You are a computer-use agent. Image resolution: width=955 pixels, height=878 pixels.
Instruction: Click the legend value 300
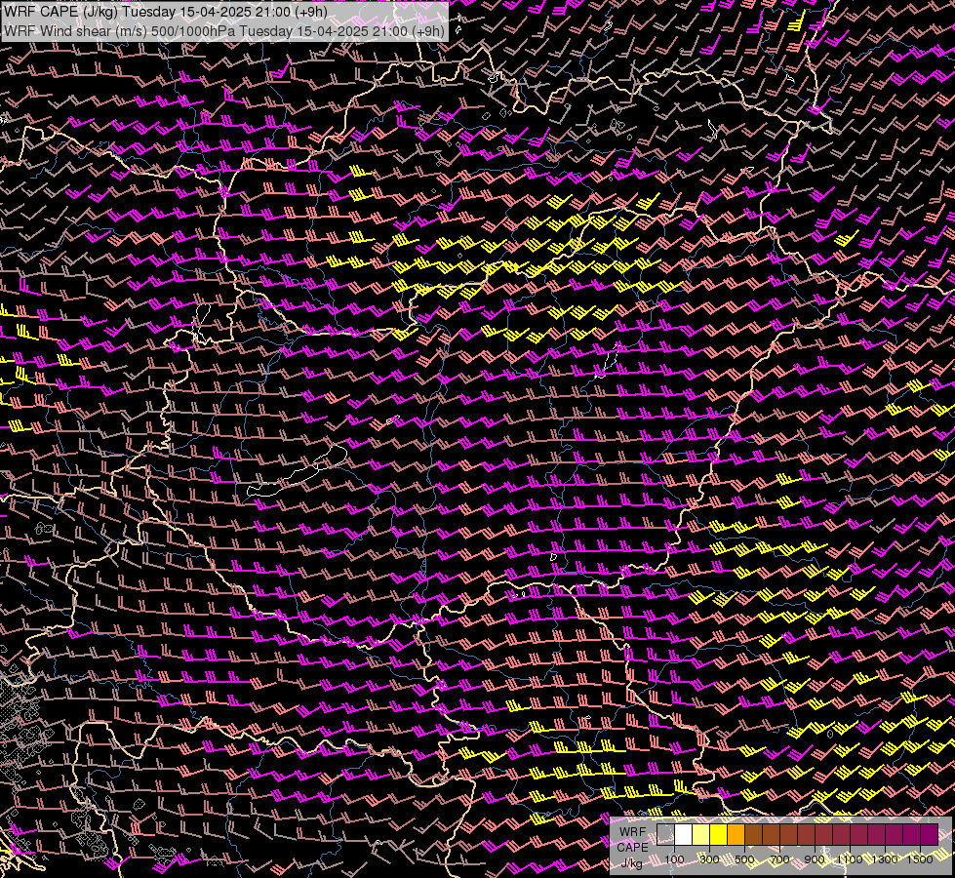point(709,859)
